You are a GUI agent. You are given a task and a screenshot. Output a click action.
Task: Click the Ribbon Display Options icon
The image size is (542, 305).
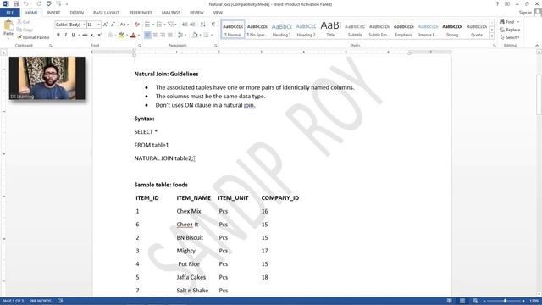[507, 3]
